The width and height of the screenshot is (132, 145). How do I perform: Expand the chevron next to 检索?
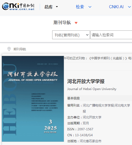90,7
